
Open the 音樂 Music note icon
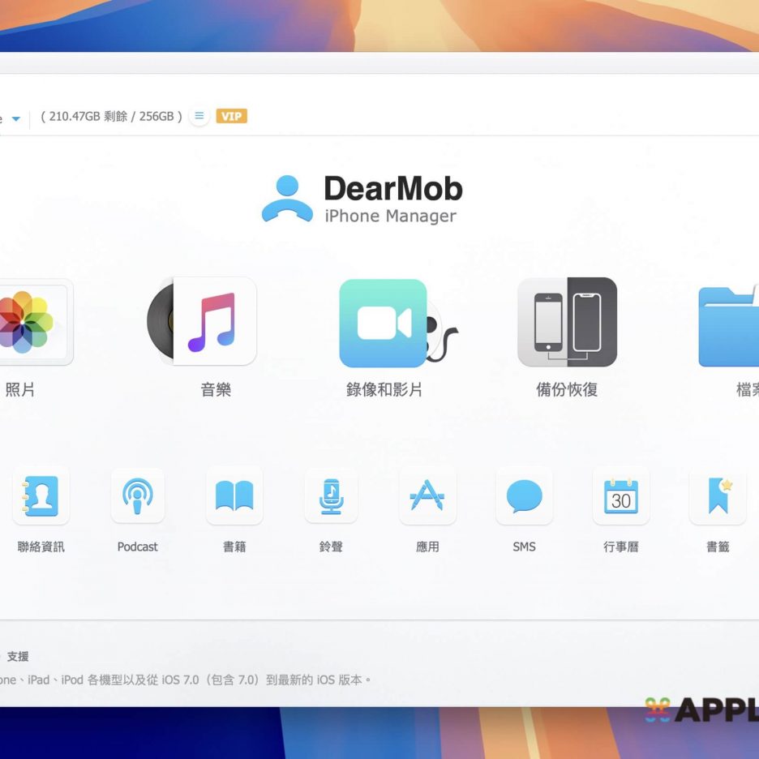tap(212, 322)
